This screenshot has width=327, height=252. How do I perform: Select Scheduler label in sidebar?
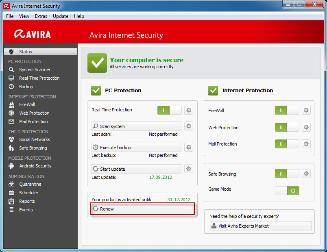coord(29,193)
